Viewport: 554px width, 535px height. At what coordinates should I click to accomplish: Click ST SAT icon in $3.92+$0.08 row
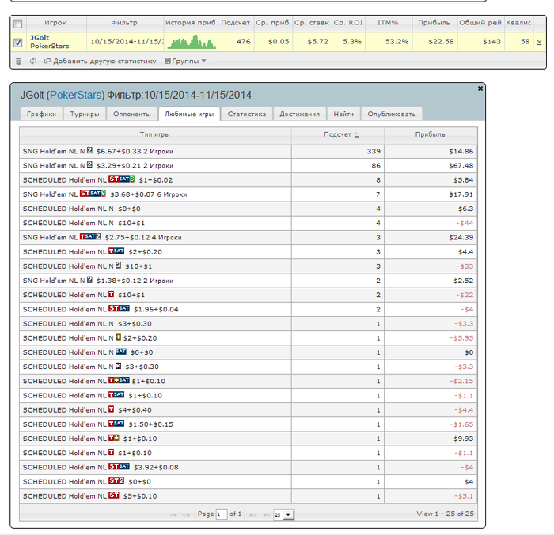click(119, 467)
